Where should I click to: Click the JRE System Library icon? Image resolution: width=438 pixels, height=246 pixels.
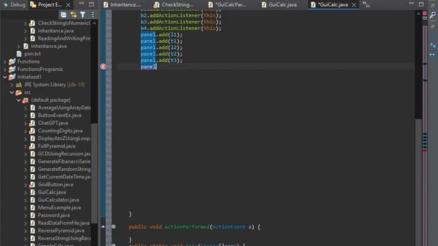pos(18,85)
